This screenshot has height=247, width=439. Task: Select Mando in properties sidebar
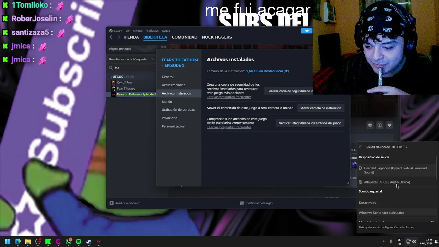pyautogui.click(x=179, y=102)
